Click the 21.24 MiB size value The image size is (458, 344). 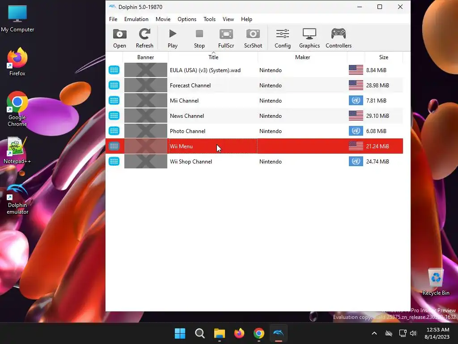pyautogui.click(x=377, y=146)
